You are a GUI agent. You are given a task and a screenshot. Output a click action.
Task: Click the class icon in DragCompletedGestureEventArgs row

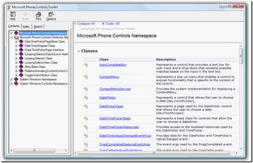point(86,144)
